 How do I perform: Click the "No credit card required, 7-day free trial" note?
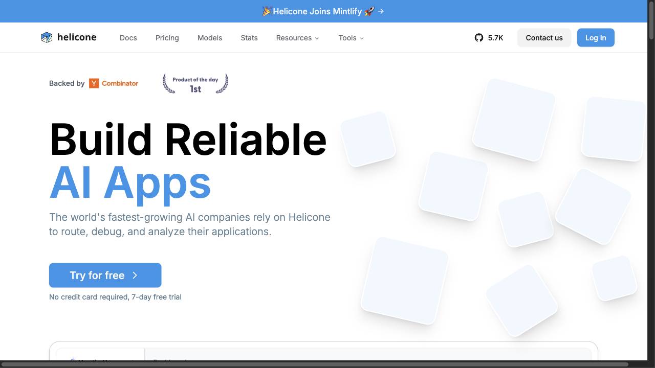click(x=115, y=297)
